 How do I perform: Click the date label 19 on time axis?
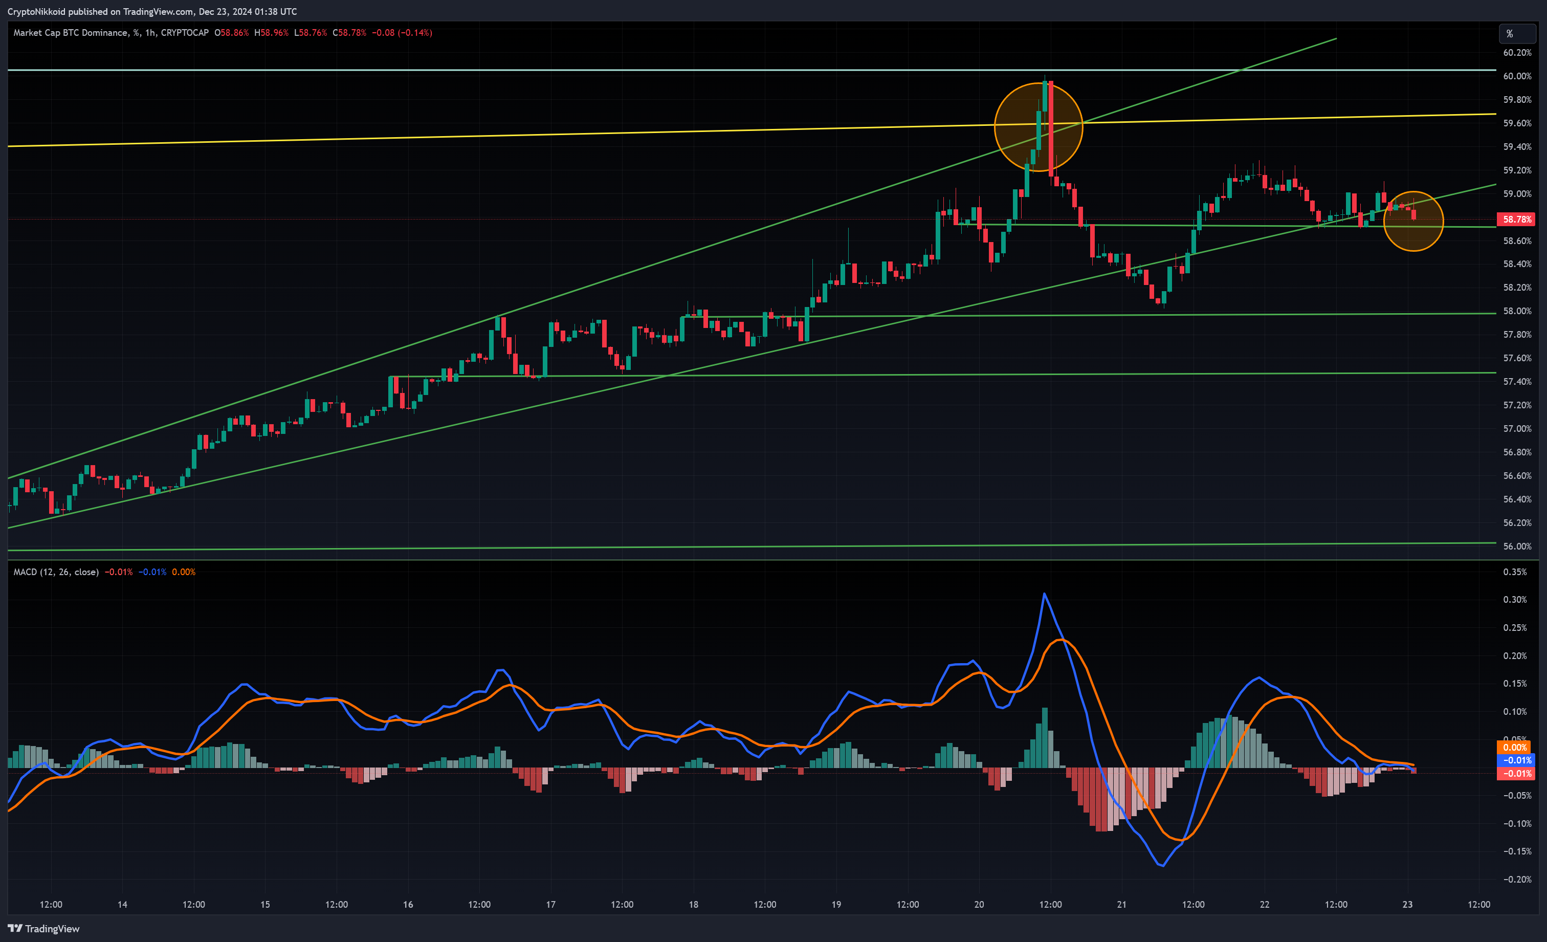click(x=836, y=904)
